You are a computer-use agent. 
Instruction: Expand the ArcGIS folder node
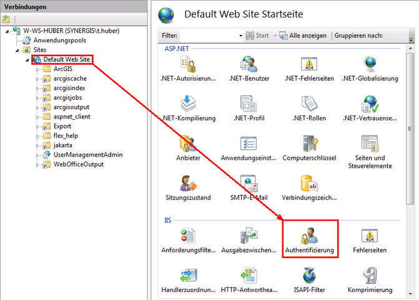pos(37,69)
